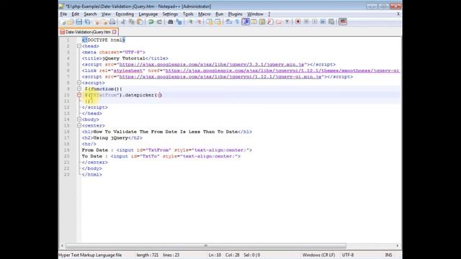Collapse the <head> fold marker

79,46
